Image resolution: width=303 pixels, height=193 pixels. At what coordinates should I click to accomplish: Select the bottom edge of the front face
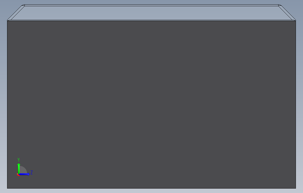pyautogui.click(x=151, y=188)
